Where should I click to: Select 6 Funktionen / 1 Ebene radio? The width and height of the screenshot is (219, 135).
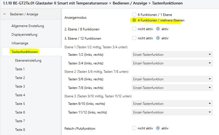pos(134,15)
